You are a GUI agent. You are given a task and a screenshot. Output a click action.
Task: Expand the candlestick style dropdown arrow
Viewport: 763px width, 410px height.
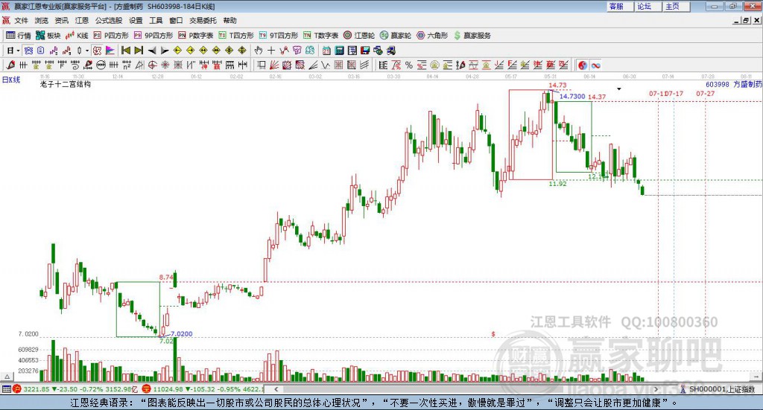point(87,51)
